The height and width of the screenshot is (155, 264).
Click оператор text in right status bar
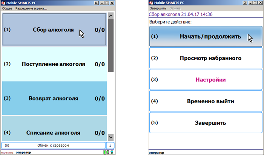[157, 153]
